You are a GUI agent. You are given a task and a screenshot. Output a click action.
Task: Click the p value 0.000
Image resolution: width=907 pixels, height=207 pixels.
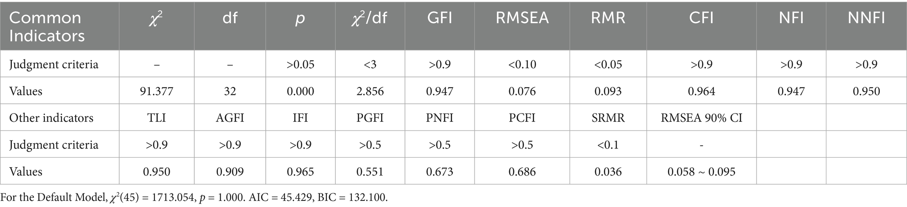(x=300, y=91)
